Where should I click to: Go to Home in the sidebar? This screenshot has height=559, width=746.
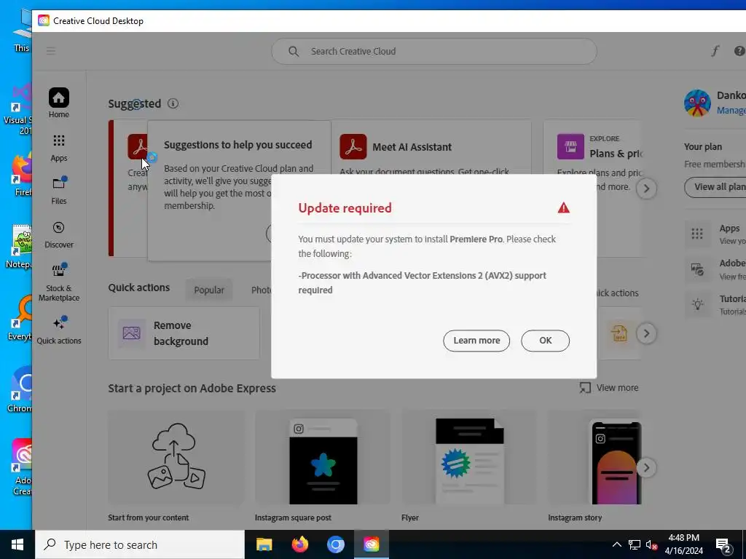tap(58, 103)
